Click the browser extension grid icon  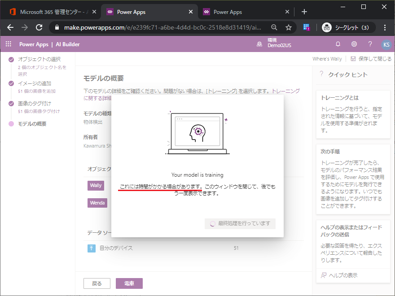click(x=306, y=27)
